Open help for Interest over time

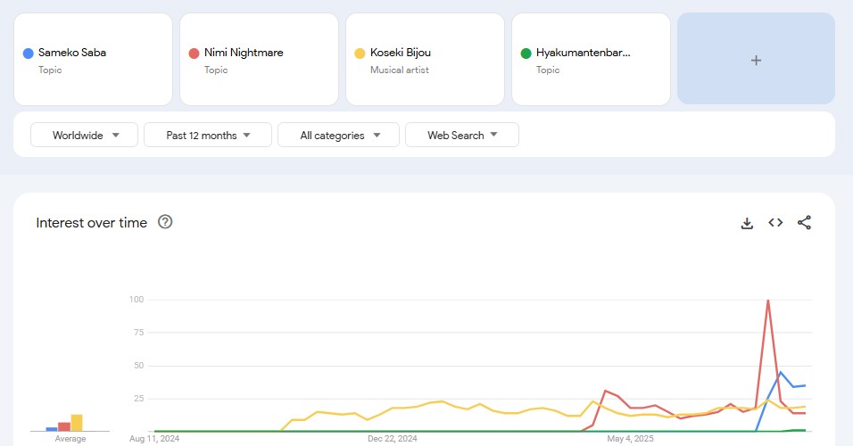[165, 222]
